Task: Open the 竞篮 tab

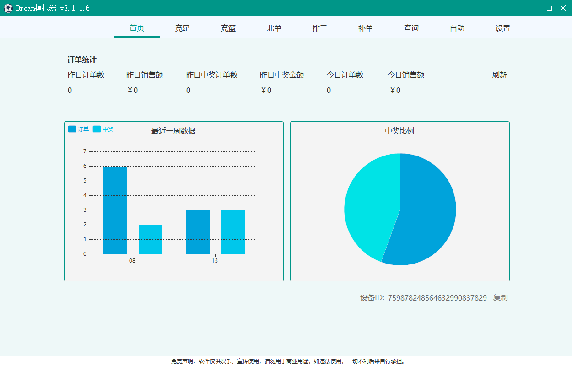Action: click(x=228, y=28)
